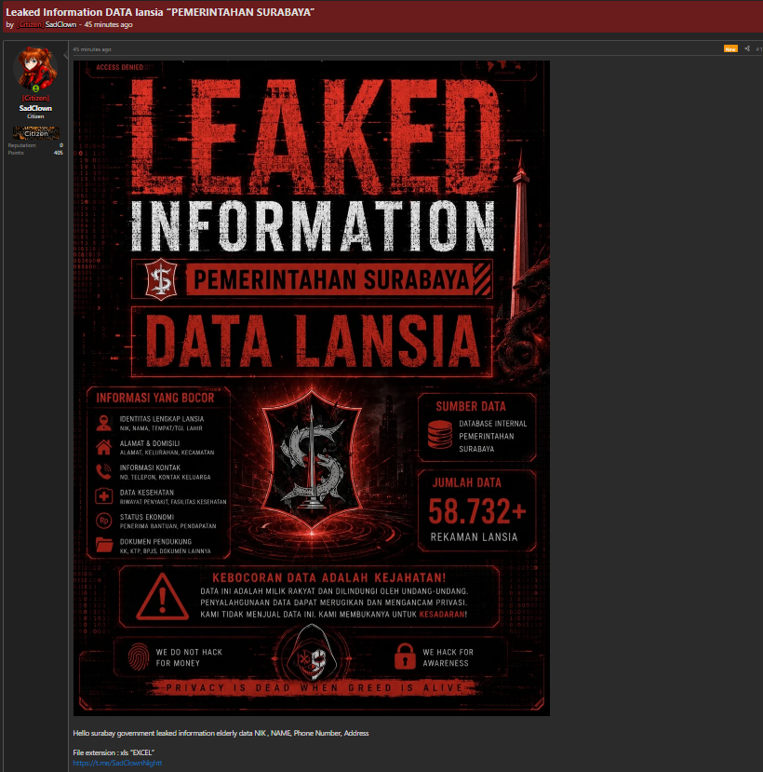The image size is (763, 772).
Task: Click the orange New badge
Action: coord(730,48)
